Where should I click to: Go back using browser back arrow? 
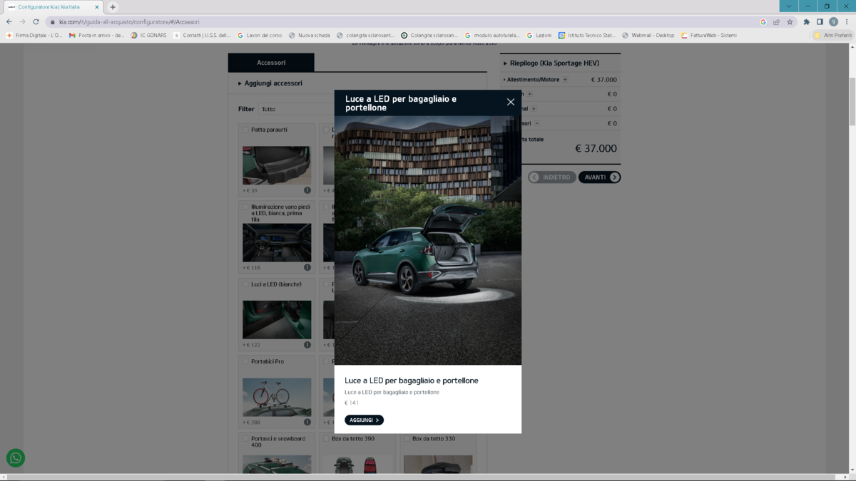pos(9,22)
